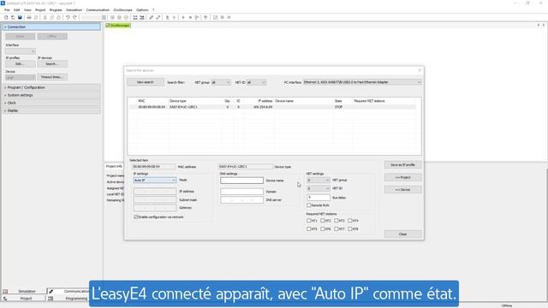548x308 pixels.
Task: Check the NT3 required station box
Action: pos(337,221)
